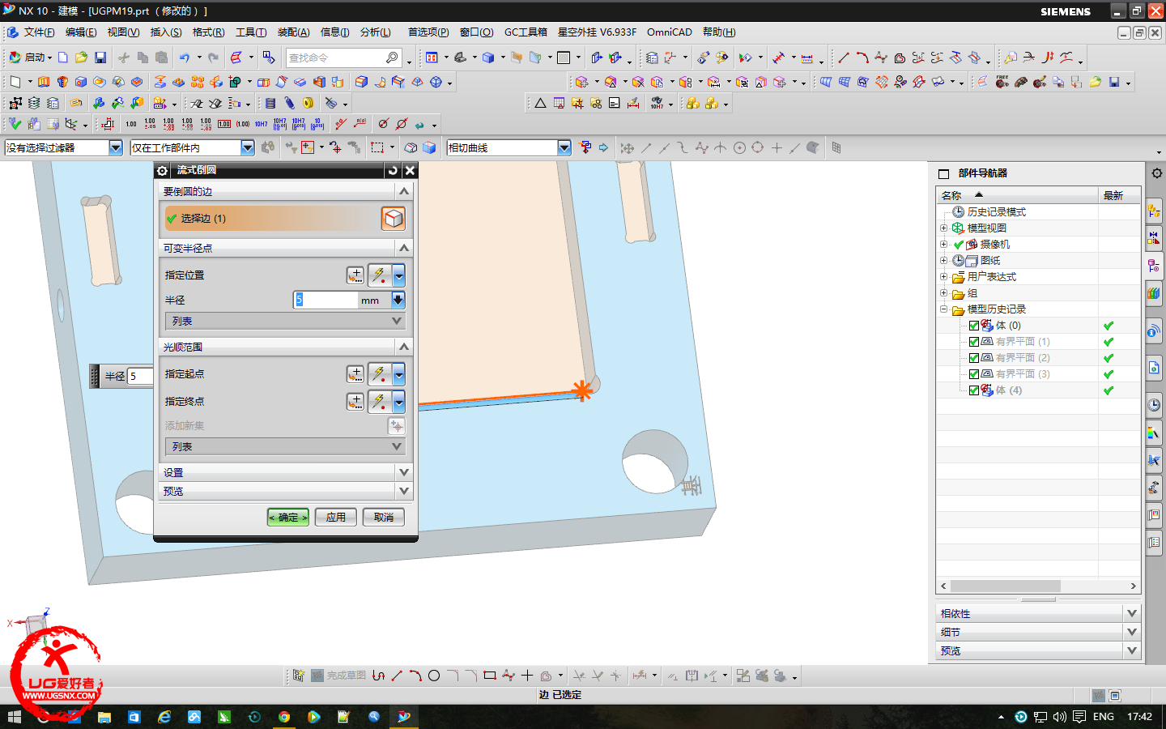Expand the 细节 panel
Image resolution: width=1166 pixels, height=729 pixels.
(1039, 632)
